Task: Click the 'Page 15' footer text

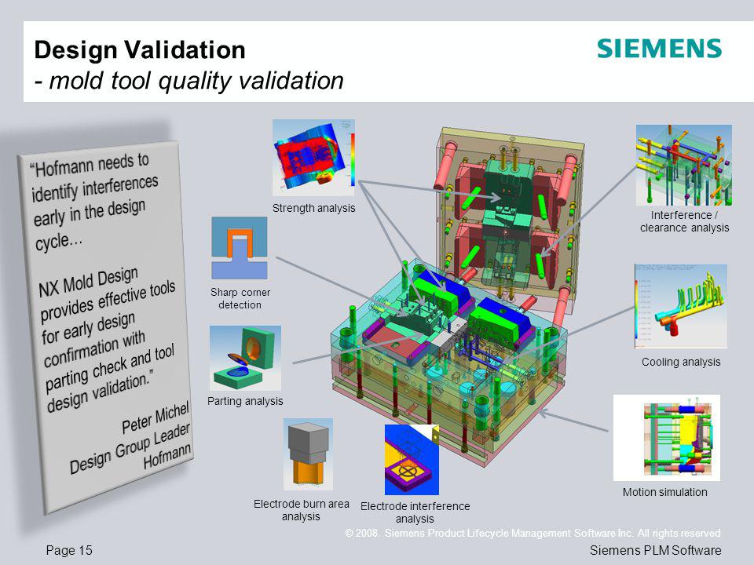Action: [x=69, y=550]
